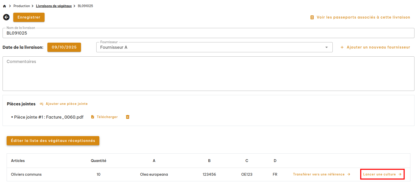This screenshot has height=195, width=416.
Task: Click the Date de la livraison label
Action: (23, 47)
